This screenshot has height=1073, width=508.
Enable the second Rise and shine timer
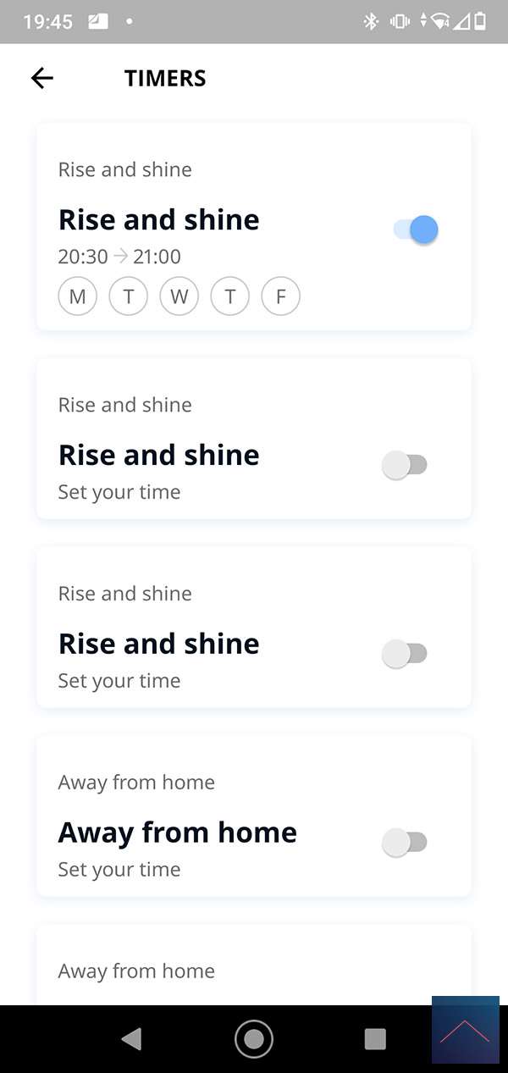[405, 465]
